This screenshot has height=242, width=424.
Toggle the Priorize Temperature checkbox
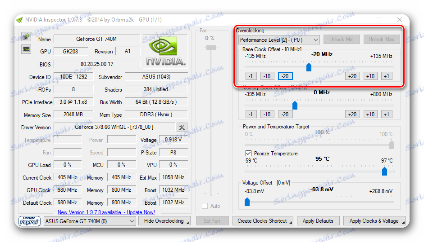[249, 154]
